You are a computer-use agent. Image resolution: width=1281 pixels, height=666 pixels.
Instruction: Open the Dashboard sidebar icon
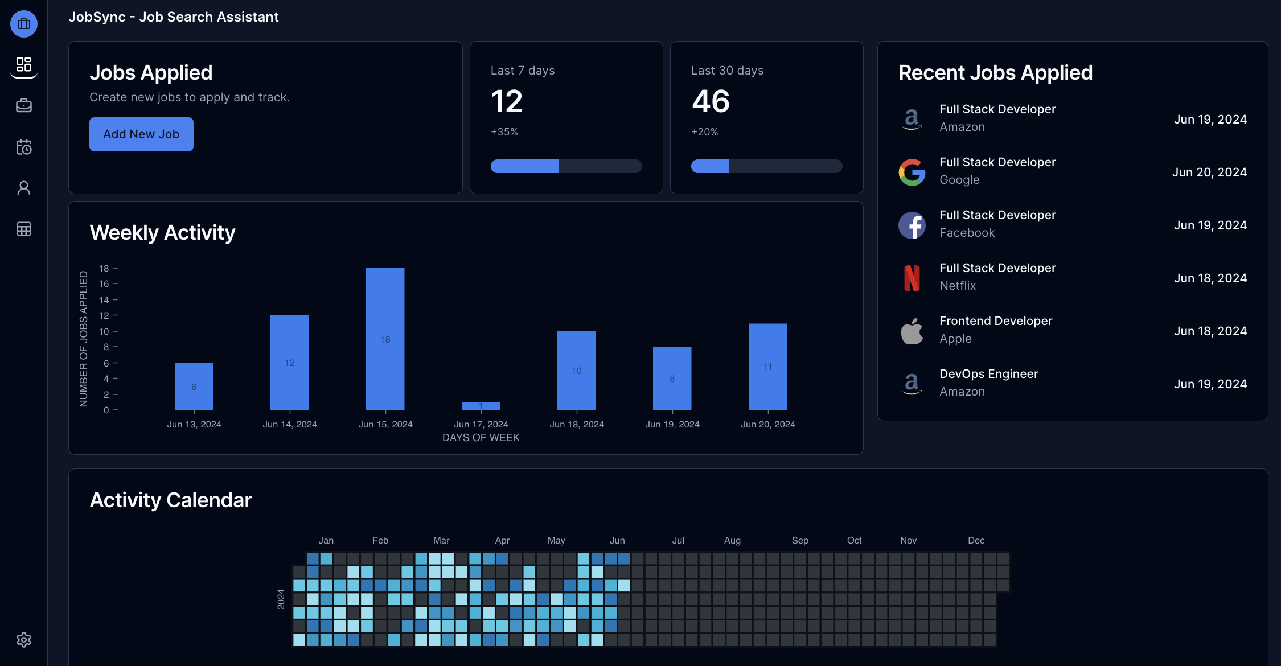pos(24,64)
